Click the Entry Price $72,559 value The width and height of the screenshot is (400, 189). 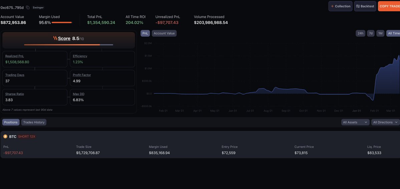point(229,153)
